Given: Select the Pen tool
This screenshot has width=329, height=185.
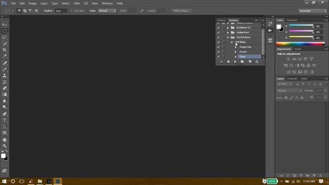Looking at the screenshot, I should [5, 114].
